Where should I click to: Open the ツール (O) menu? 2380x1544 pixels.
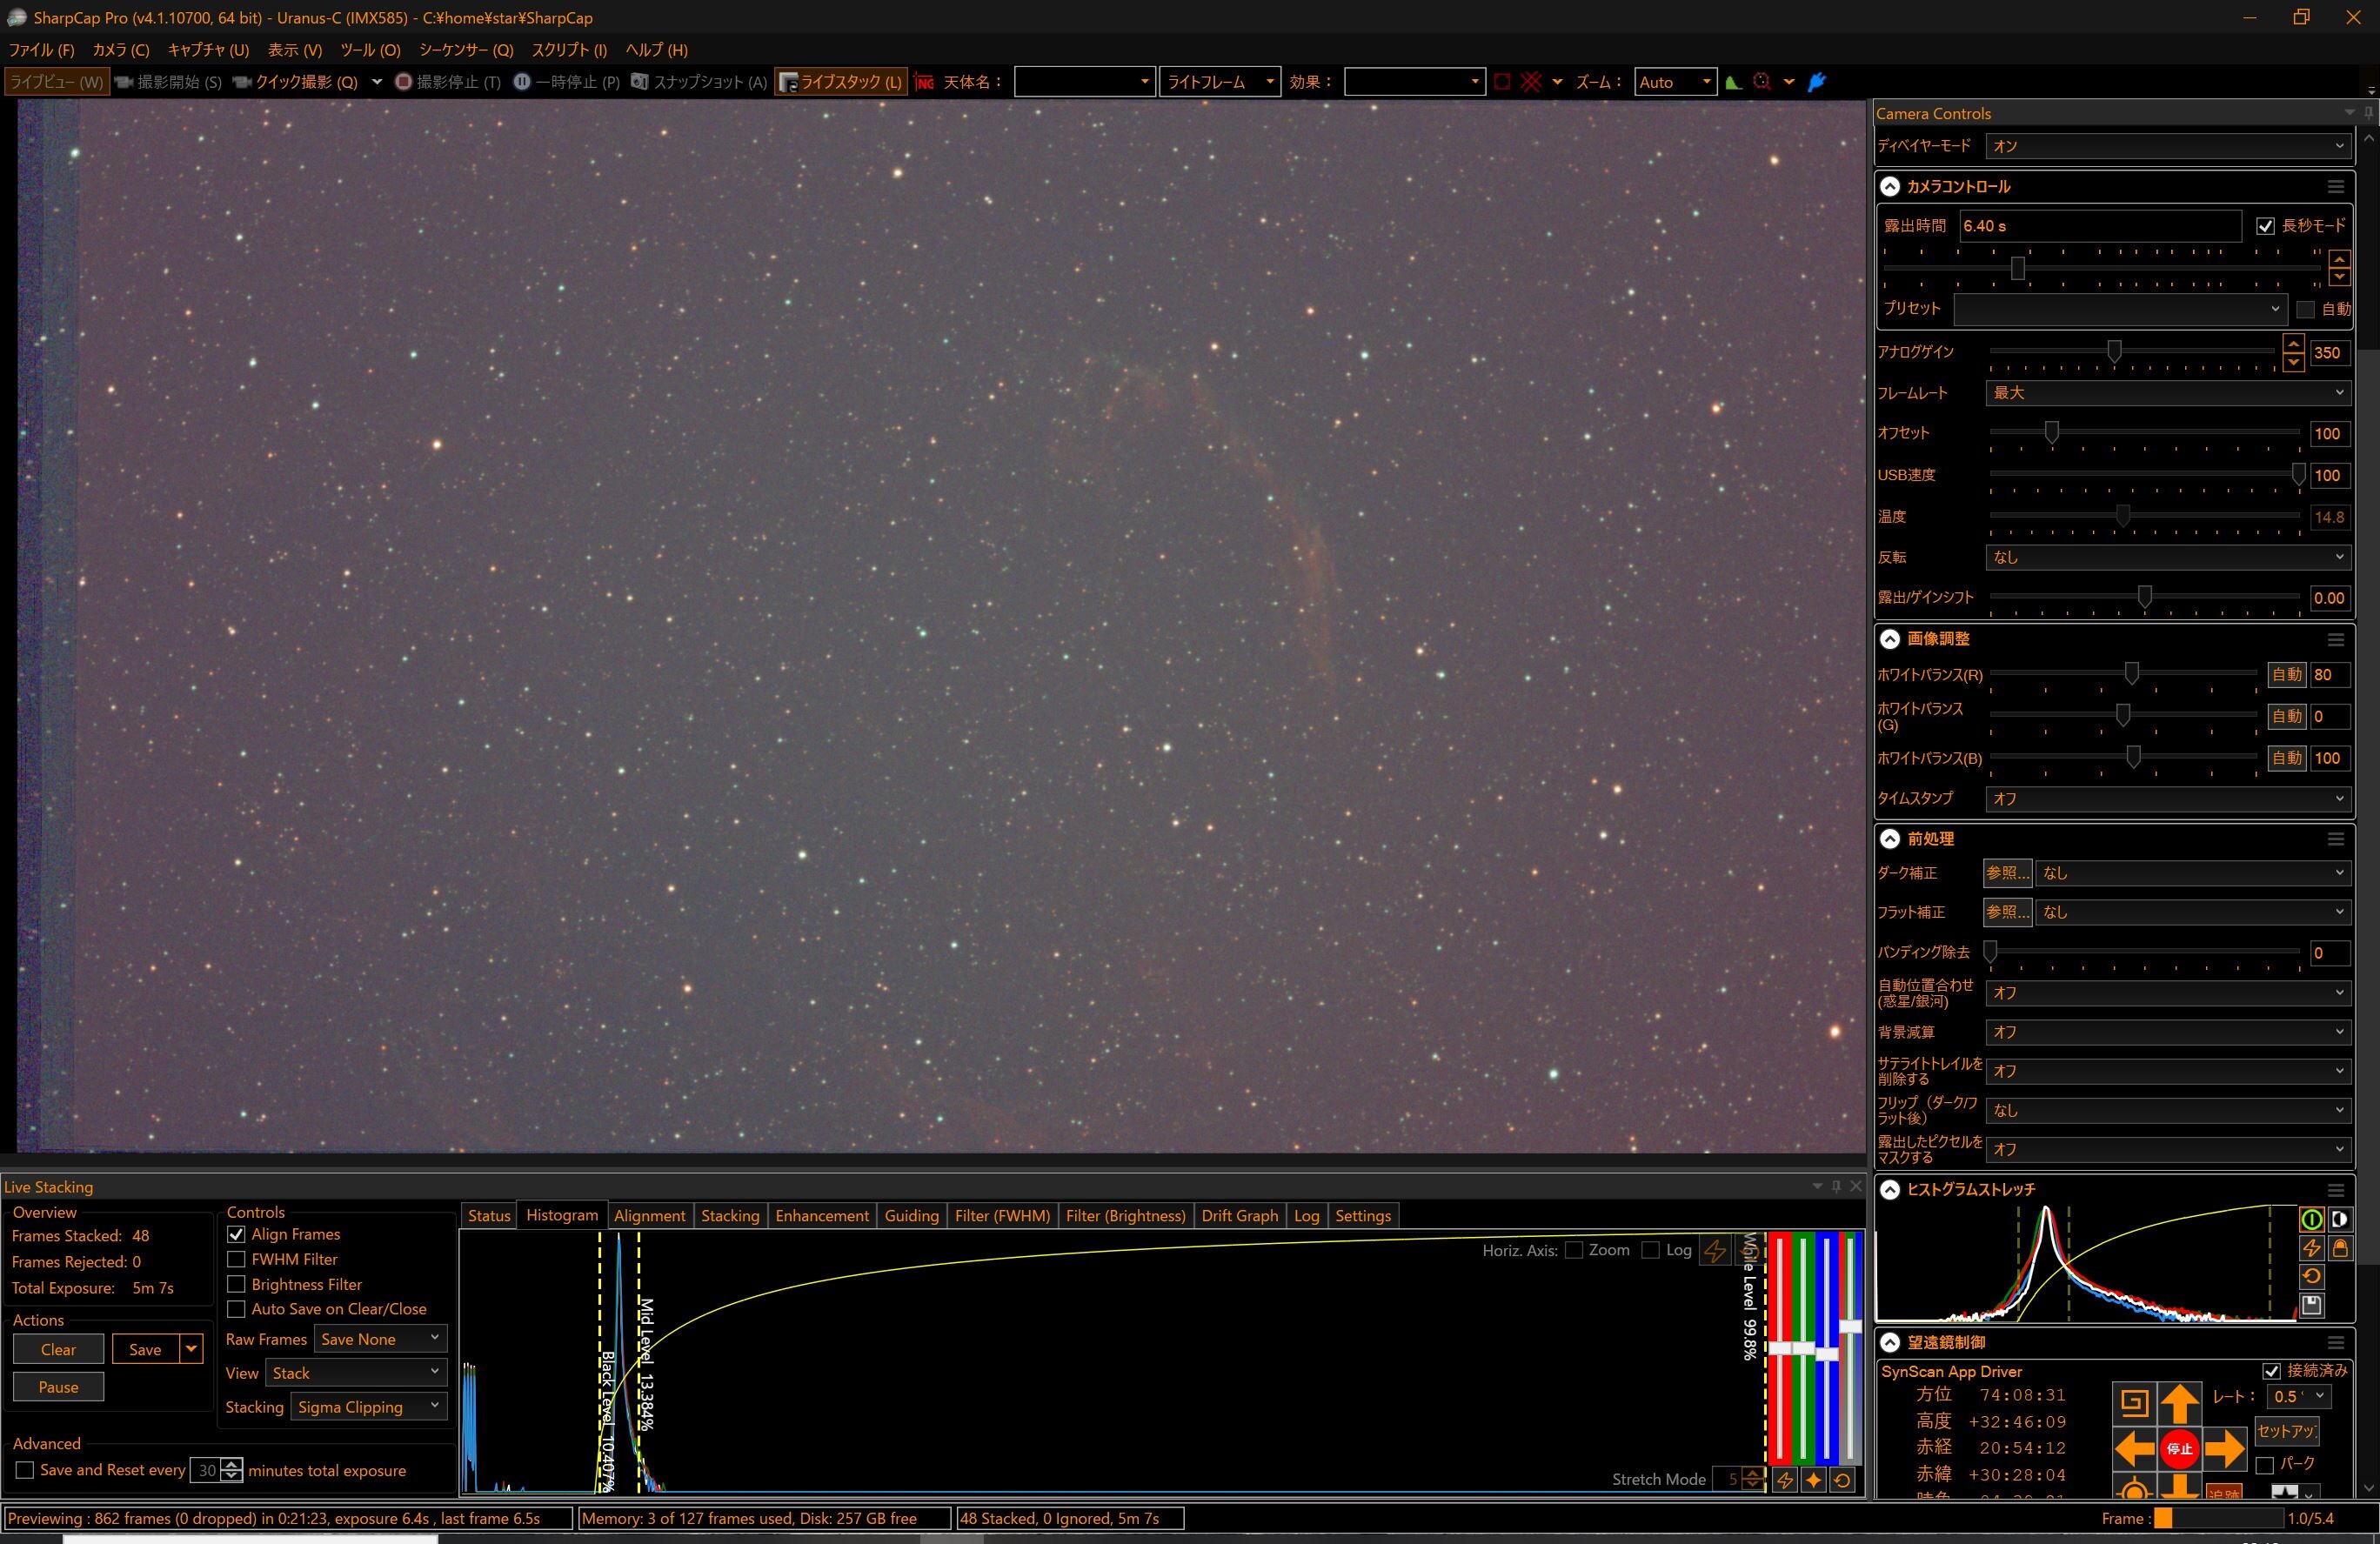point(370,50)
